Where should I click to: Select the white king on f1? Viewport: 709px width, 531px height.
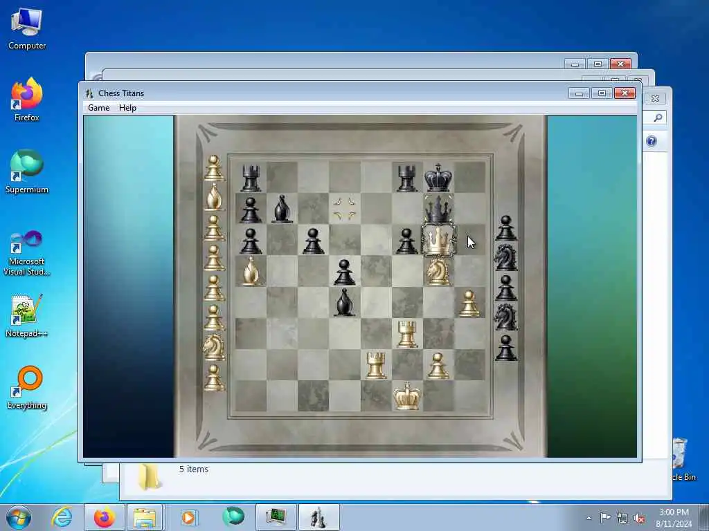pyautogui.click(x=407, y=396)
